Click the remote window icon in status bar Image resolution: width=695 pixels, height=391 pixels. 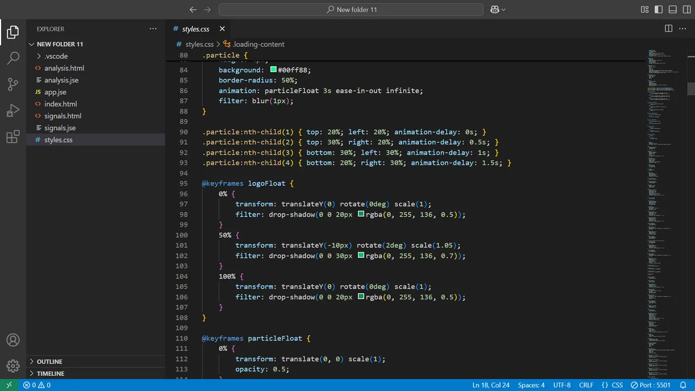point(9,385)
